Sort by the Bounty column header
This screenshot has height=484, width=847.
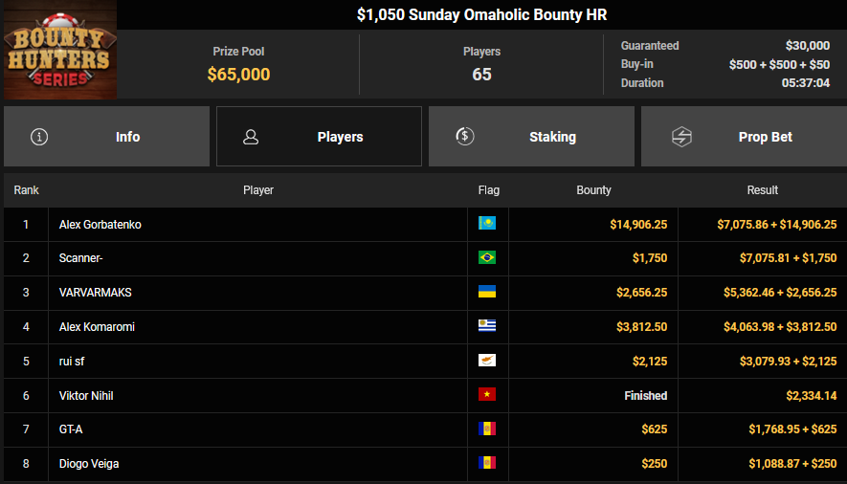(593, 190)
